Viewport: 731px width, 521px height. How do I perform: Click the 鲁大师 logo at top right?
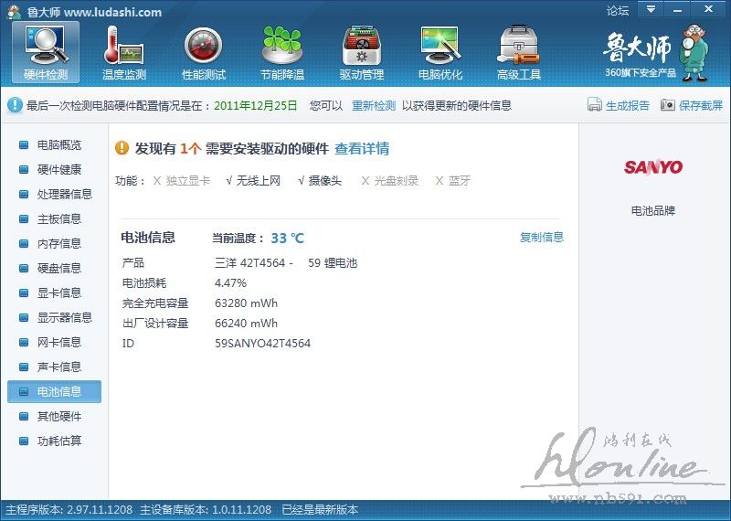[x=637, y=48]
